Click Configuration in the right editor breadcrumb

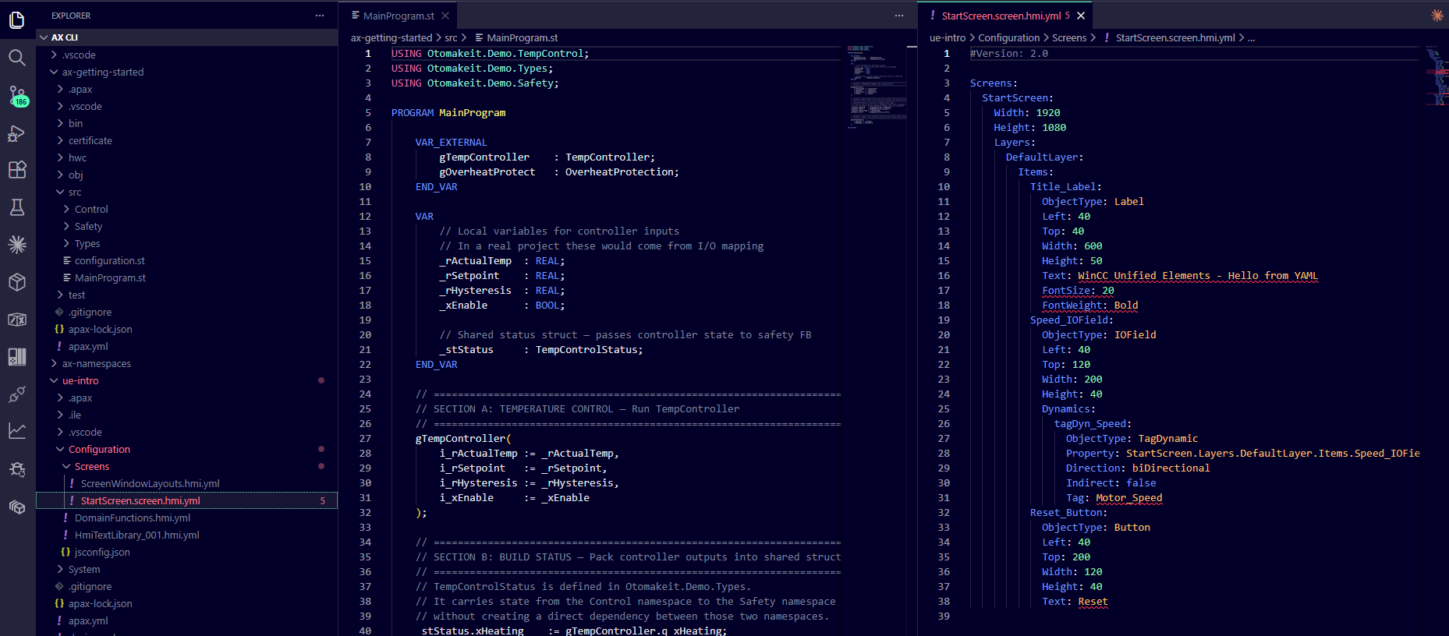point(1009,37)
